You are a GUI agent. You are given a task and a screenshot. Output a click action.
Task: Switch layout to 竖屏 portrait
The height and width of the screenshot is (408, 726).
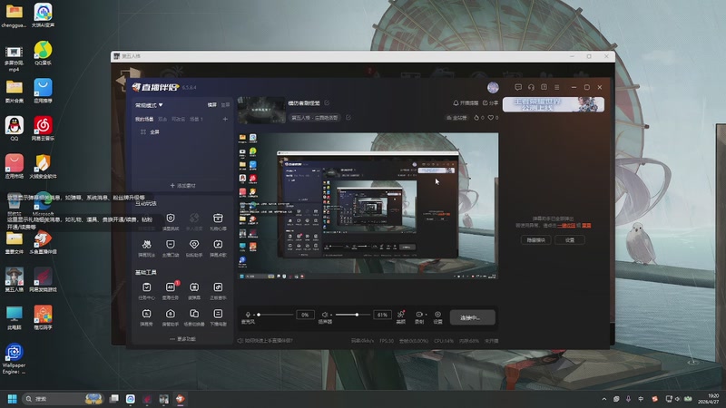point(225,105)
